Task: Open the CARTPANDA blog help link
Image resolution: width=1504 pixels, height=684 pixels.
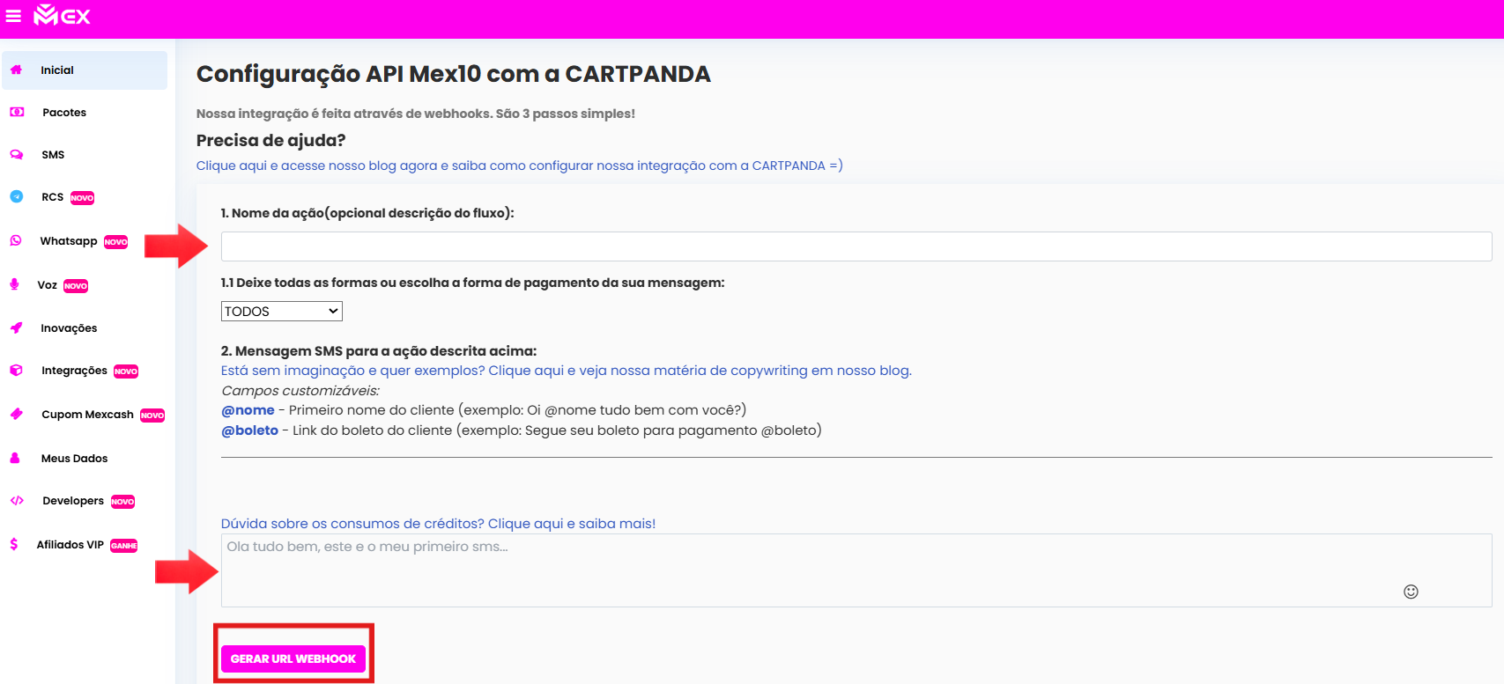Action: [x=519, y=165]
